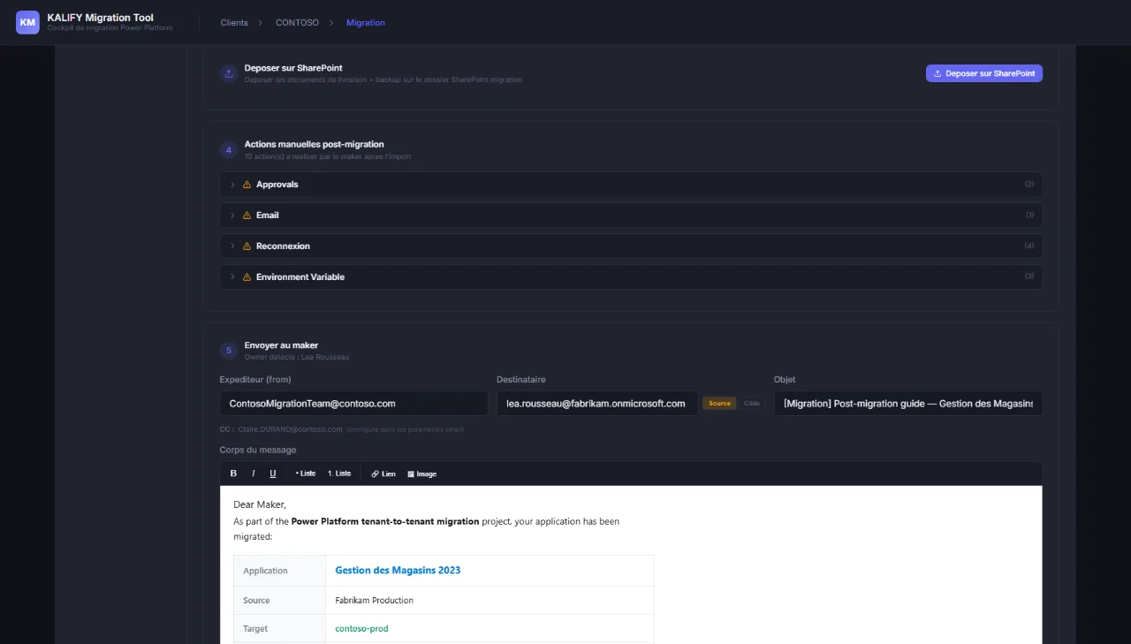This screenshot has width=1131, height=644.
Task: Click the Owner detecte : Lea Rousseau text
Action: pyautogui.click(x=297, y=357)
